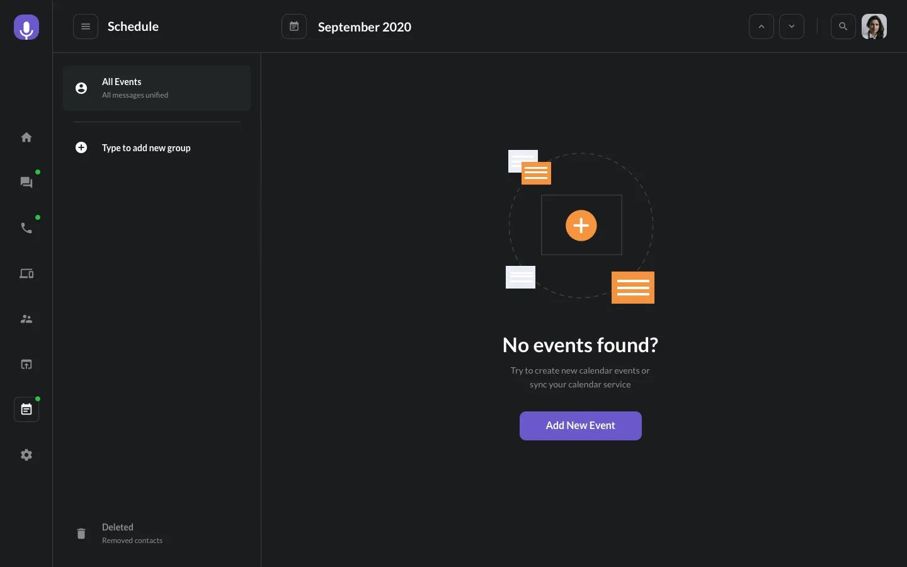Image resolution: width=907 pixels, height=567 pixels.
Task: Open the chat messages sidebar icon
Action: (26, 183)
